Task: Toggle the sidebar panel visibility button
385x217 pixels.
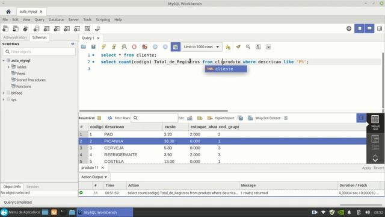Action: tap(360, 28)
